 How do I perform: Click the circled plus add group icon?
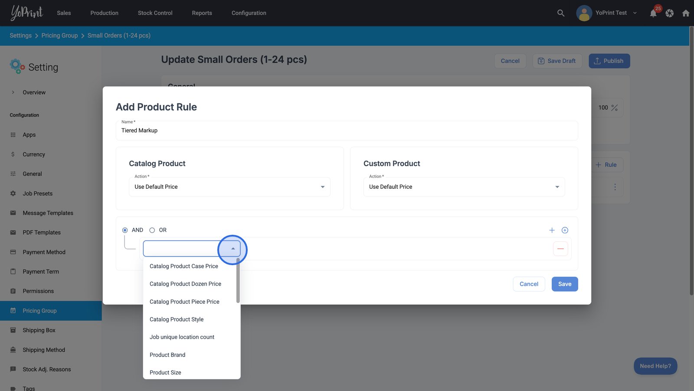pyautogui.click(x=565, y=230)
